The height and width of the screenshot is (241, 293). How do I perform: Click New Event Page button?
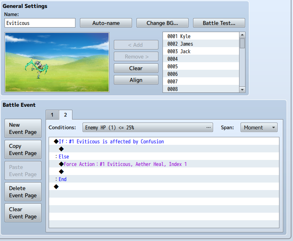tap(23, 128)
